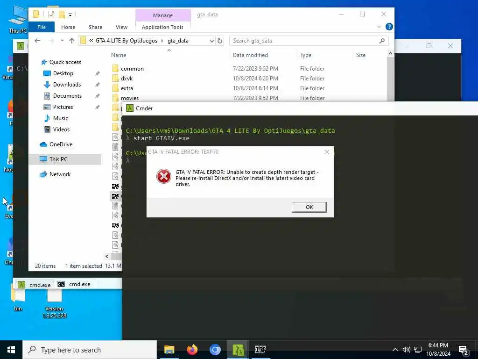Click OK in the GTA IV fatal error dialog

coord(309,207)
